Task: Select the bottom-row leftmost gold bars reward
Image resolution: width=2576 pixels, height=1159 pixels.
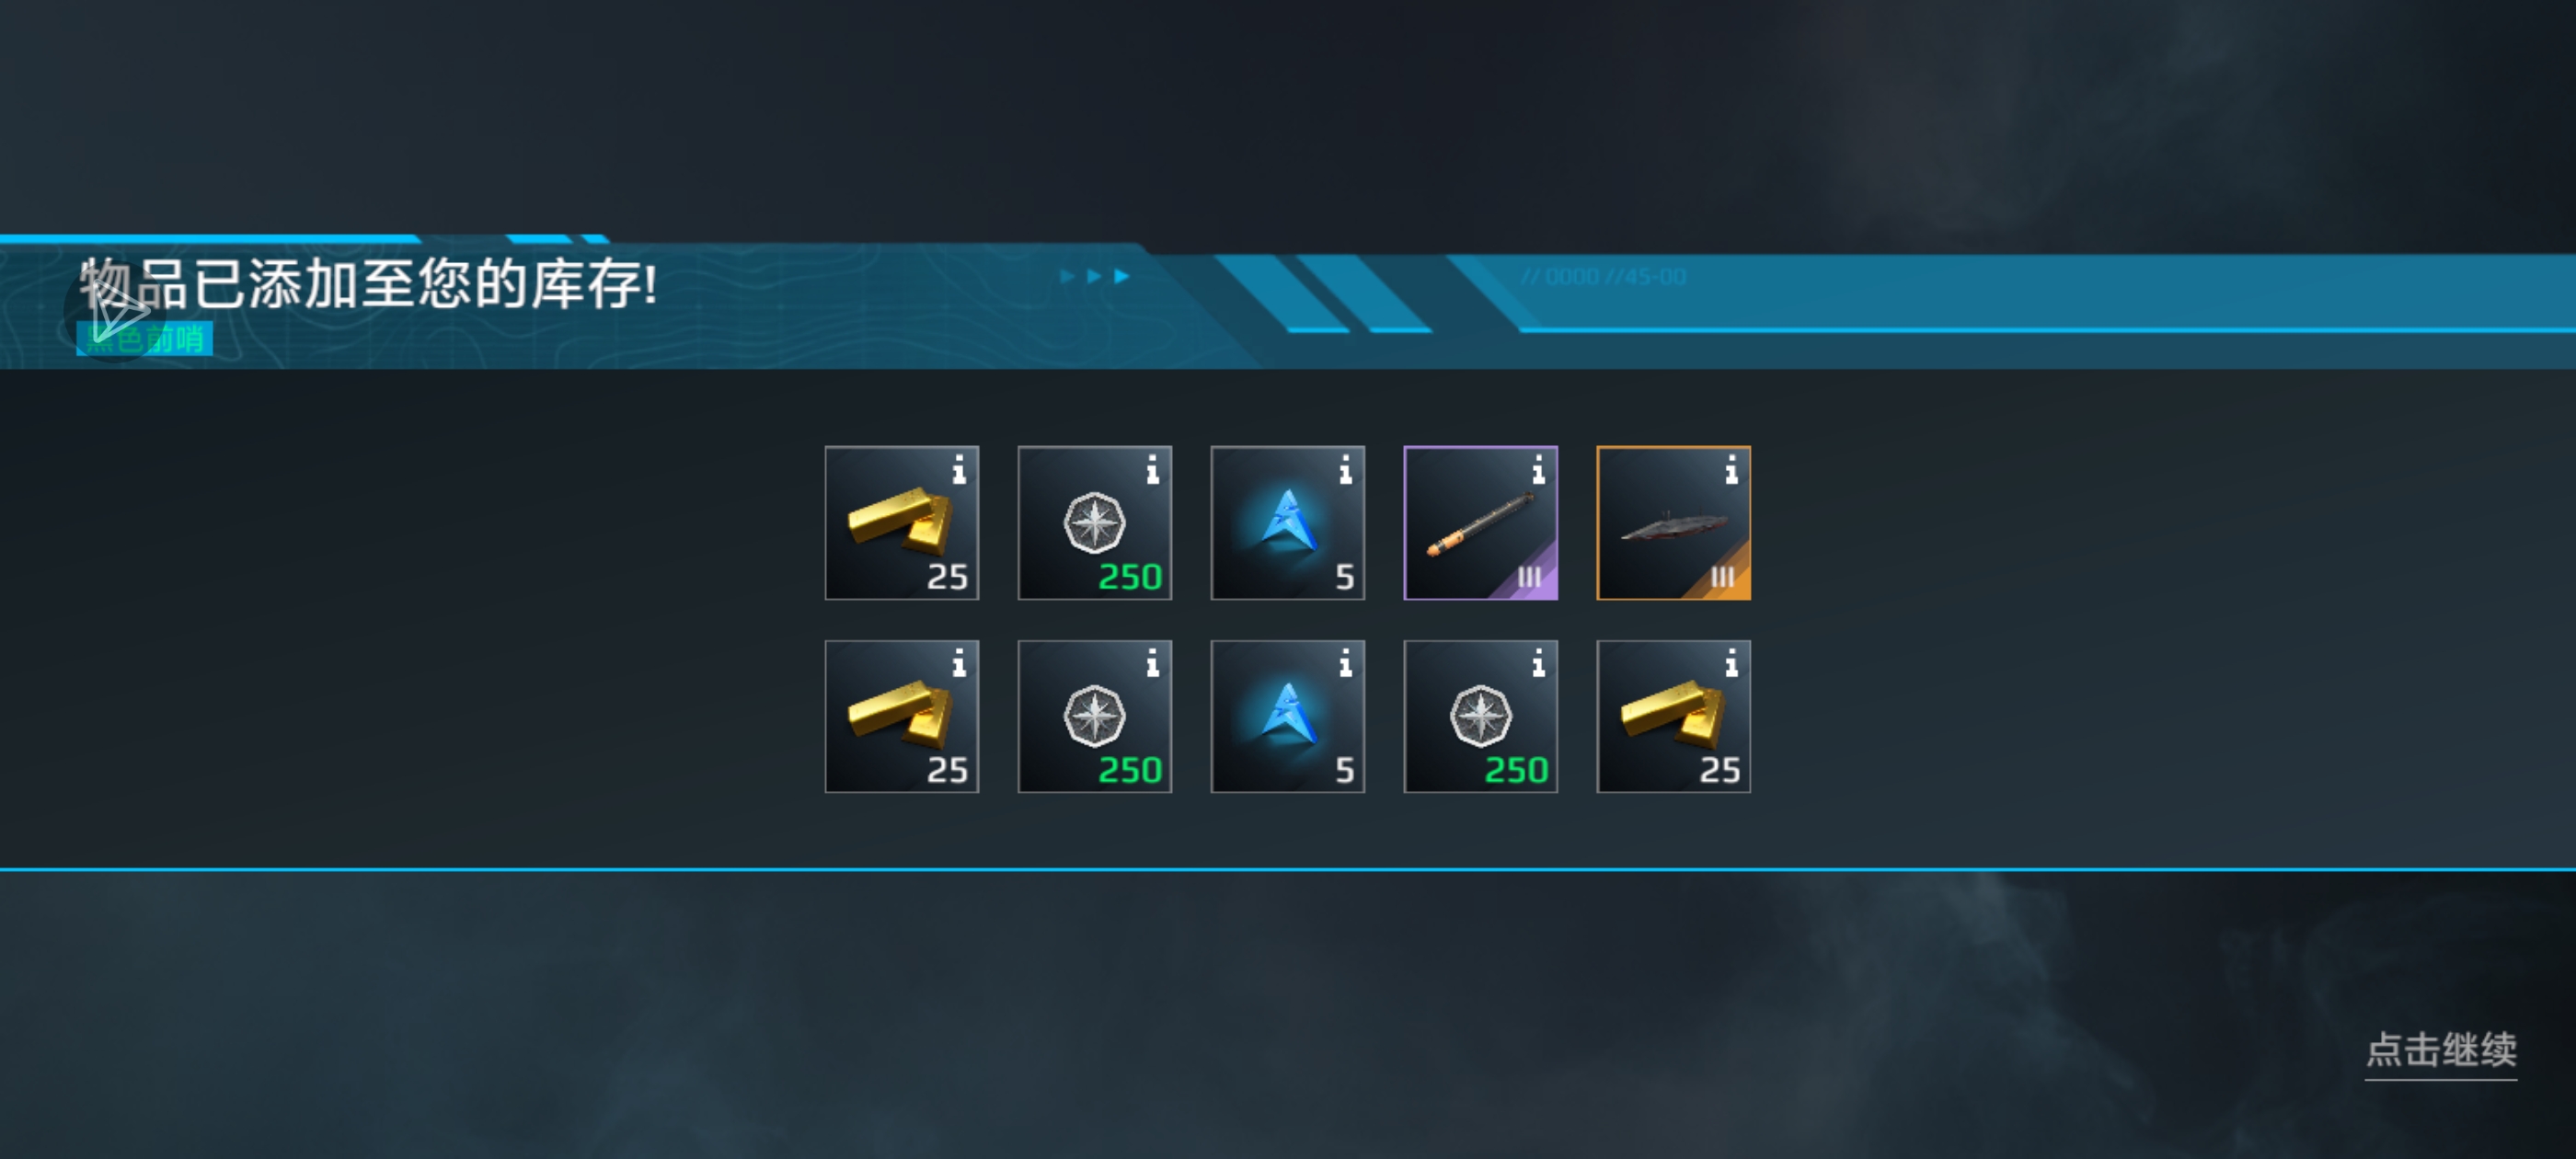Action: click(901, 716)
